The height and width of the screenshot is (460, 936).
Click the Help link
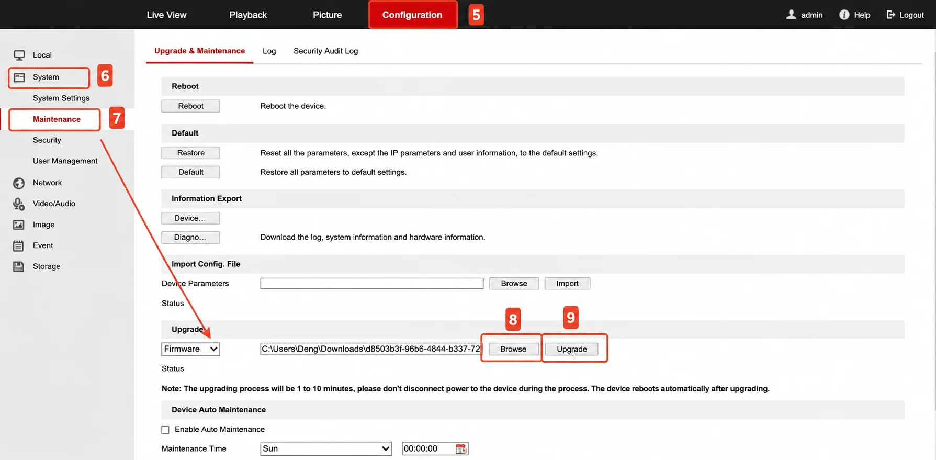pos(862,15)
